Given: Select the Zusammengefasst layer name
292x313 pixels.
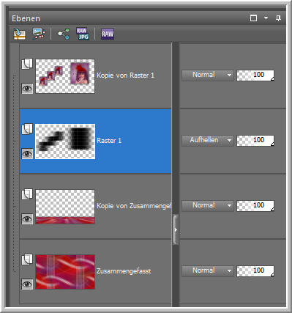Looking at the screenshot, I should [x=124, y=271].
